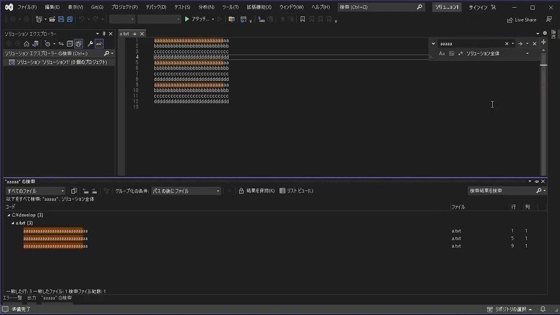Image resolution: width=560 pixels, height=315 pixels.
Task: Open the Git menu
Action: [96, 7]
